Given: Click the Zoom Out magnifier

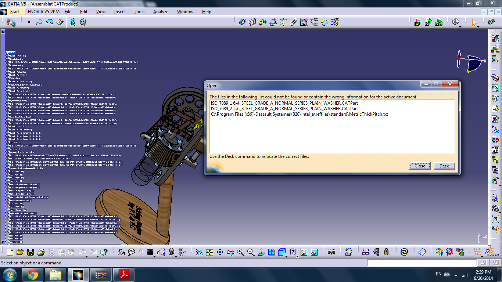Looking at the screenshot, I should point(251,252).
